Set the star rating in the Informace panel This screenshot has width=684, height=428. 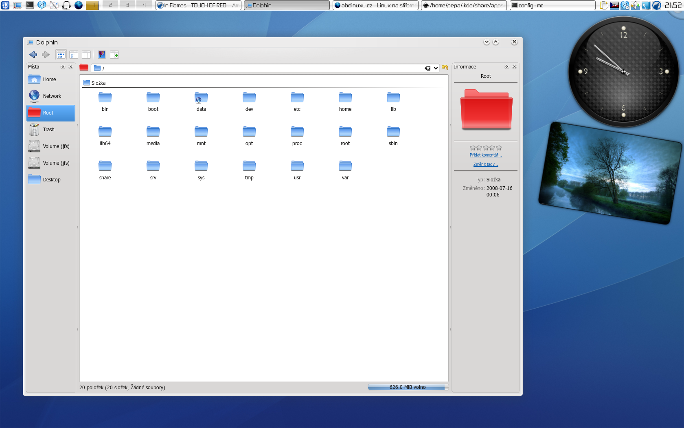pos(486,148)
